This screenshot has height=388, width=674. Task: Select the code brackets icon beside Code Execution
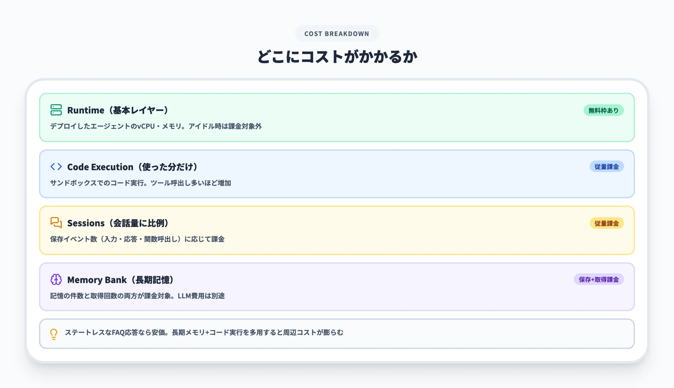(56, 167)
